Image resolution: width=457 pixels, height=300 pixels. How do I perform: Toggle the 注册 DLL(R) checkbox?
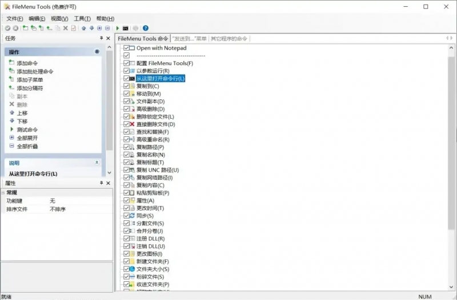tap(126, 238)
